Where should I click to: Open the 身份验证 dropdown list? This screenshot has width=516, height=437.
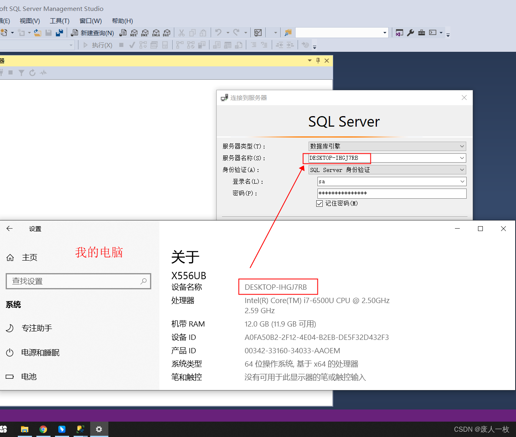coord(462,170)
